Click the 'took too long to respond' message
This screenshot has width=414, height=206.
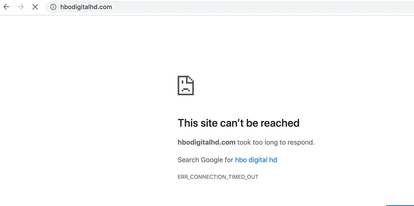click(276, 142)
